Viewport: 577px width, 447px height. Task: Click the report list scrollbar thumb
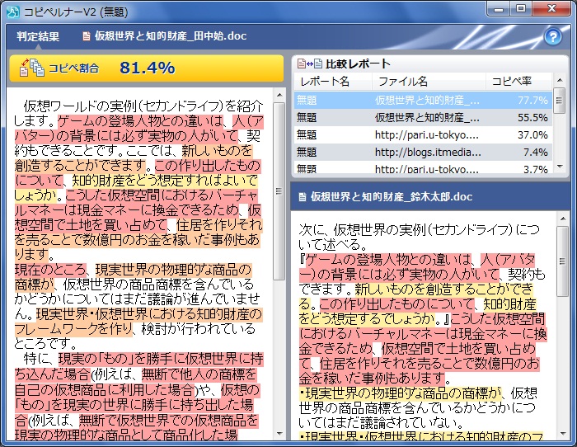(560, 100)
